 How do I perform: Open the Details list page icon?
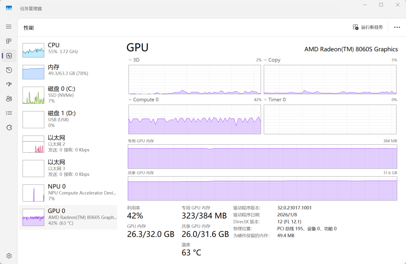coord(9,113)
